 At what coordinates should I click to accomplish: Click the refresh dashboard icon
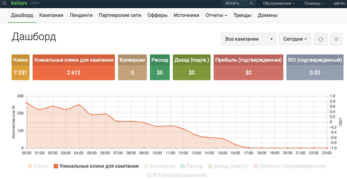(x=321, y=39)
